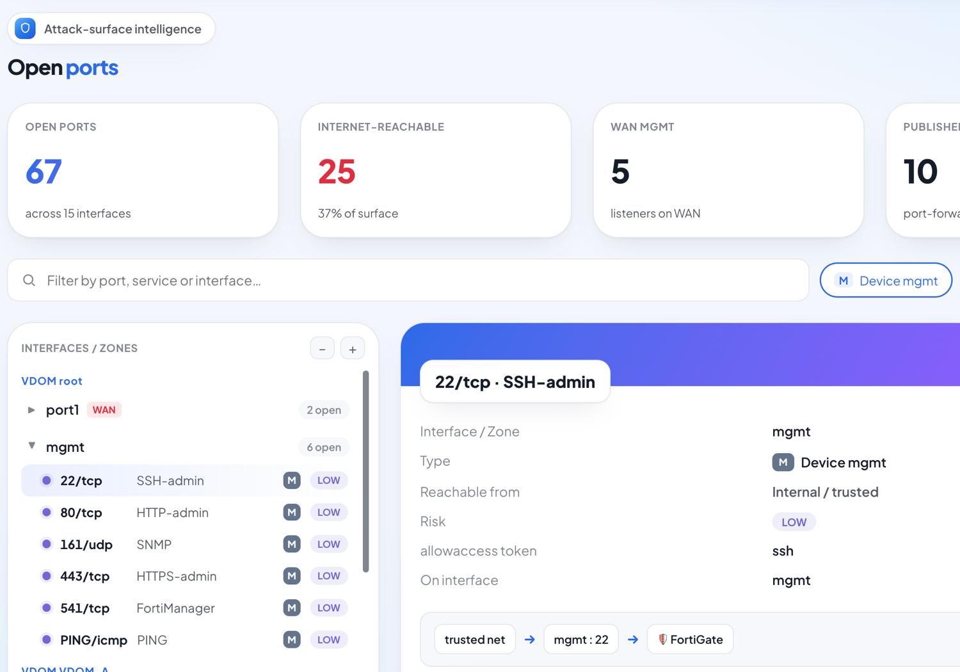Click arrow between mgmt:22 and FortiGate

coord(633,639)
